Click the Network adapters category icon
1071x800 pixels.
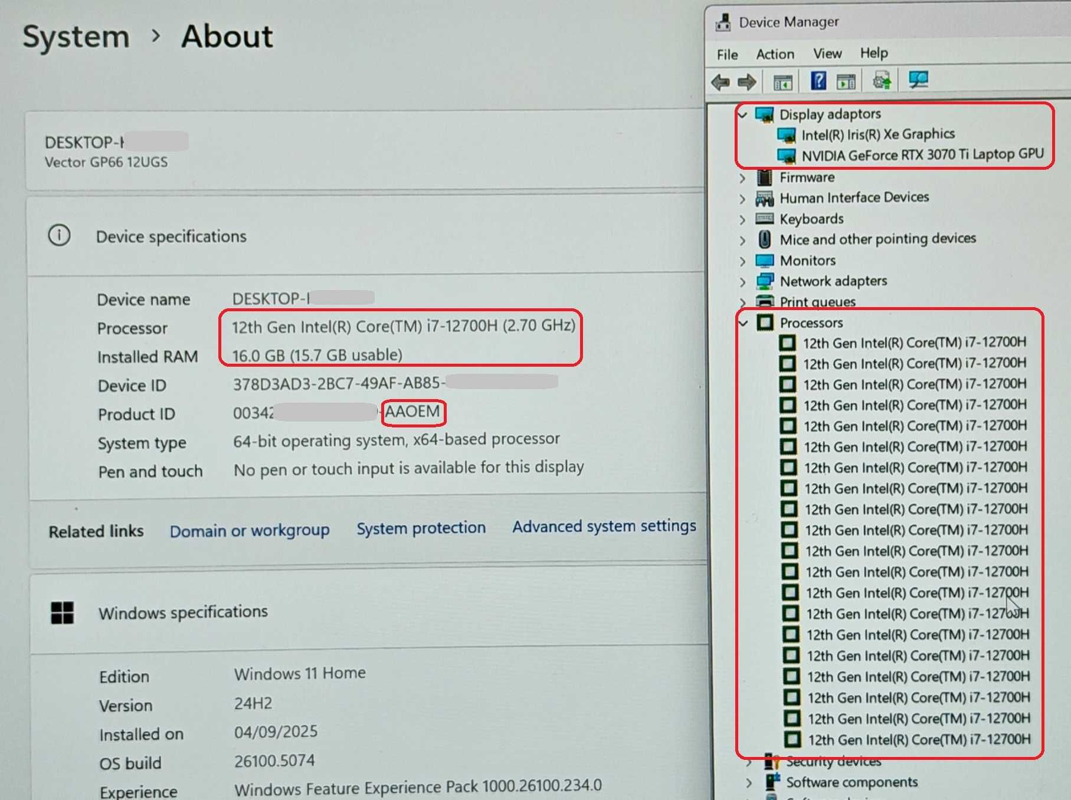click(x=765, y=281)
